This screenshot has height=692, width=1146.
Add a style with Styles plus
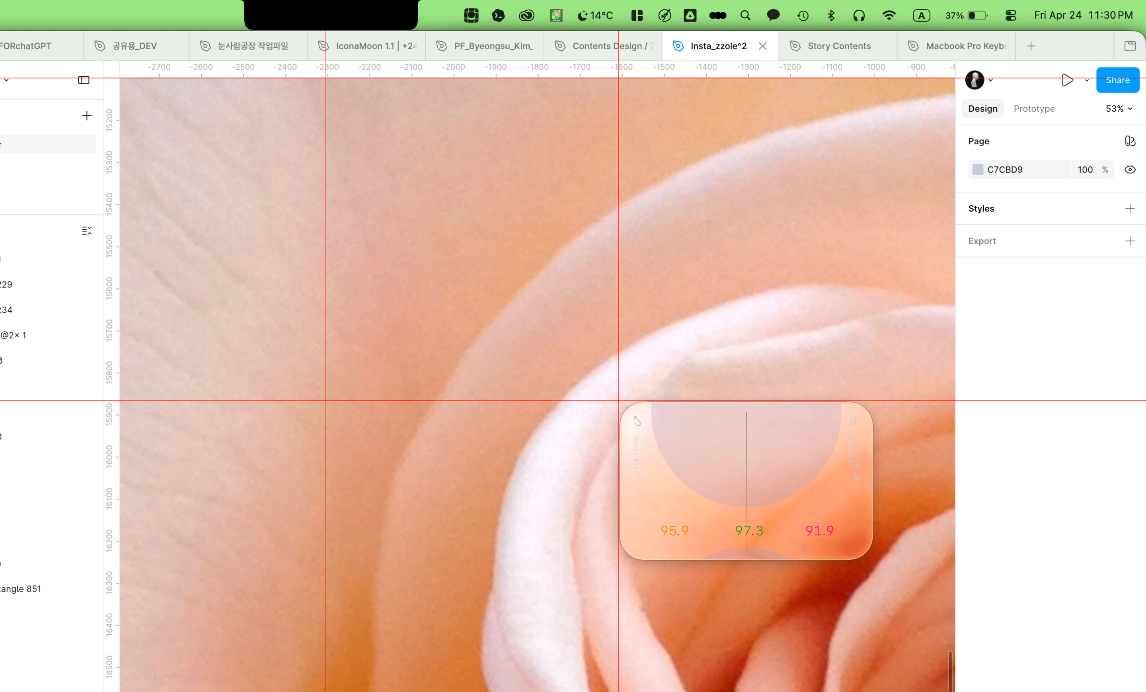[1130, 208]
